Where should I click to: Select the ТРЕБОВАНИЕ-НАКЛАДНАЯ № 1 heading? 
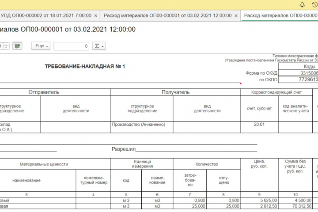[x=85, y=67]
